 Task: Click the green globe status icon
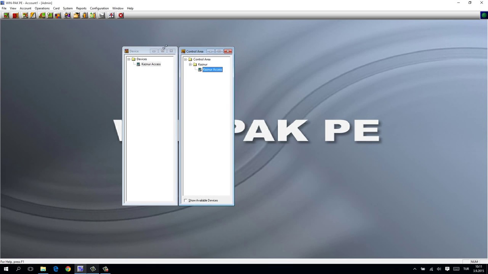click(x=484, y=15)
